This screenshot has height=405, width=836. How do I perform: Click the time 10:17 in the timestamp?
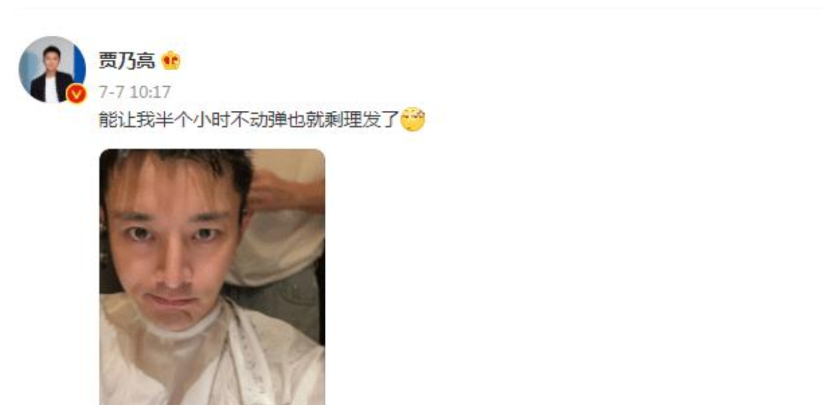[x=150, y=92]
